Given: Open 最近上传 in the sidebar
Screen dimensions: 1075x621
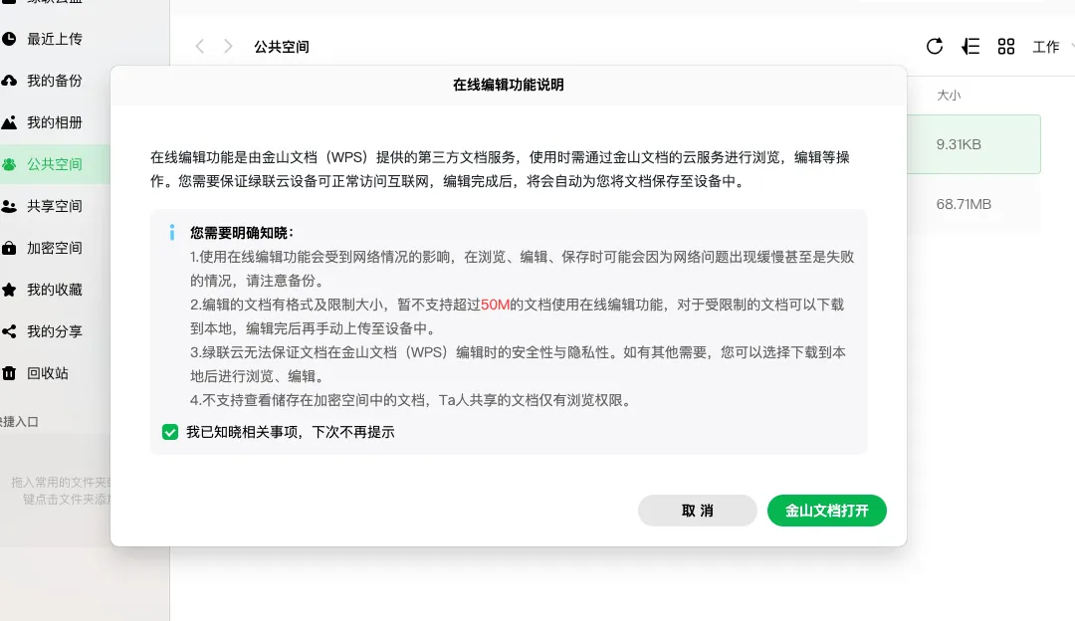Looking at the screenshot, I should (x=55, y=39).
